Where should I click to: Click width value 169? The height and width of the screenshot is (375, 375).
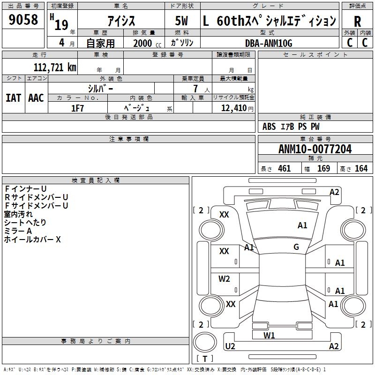coord(323,169)
